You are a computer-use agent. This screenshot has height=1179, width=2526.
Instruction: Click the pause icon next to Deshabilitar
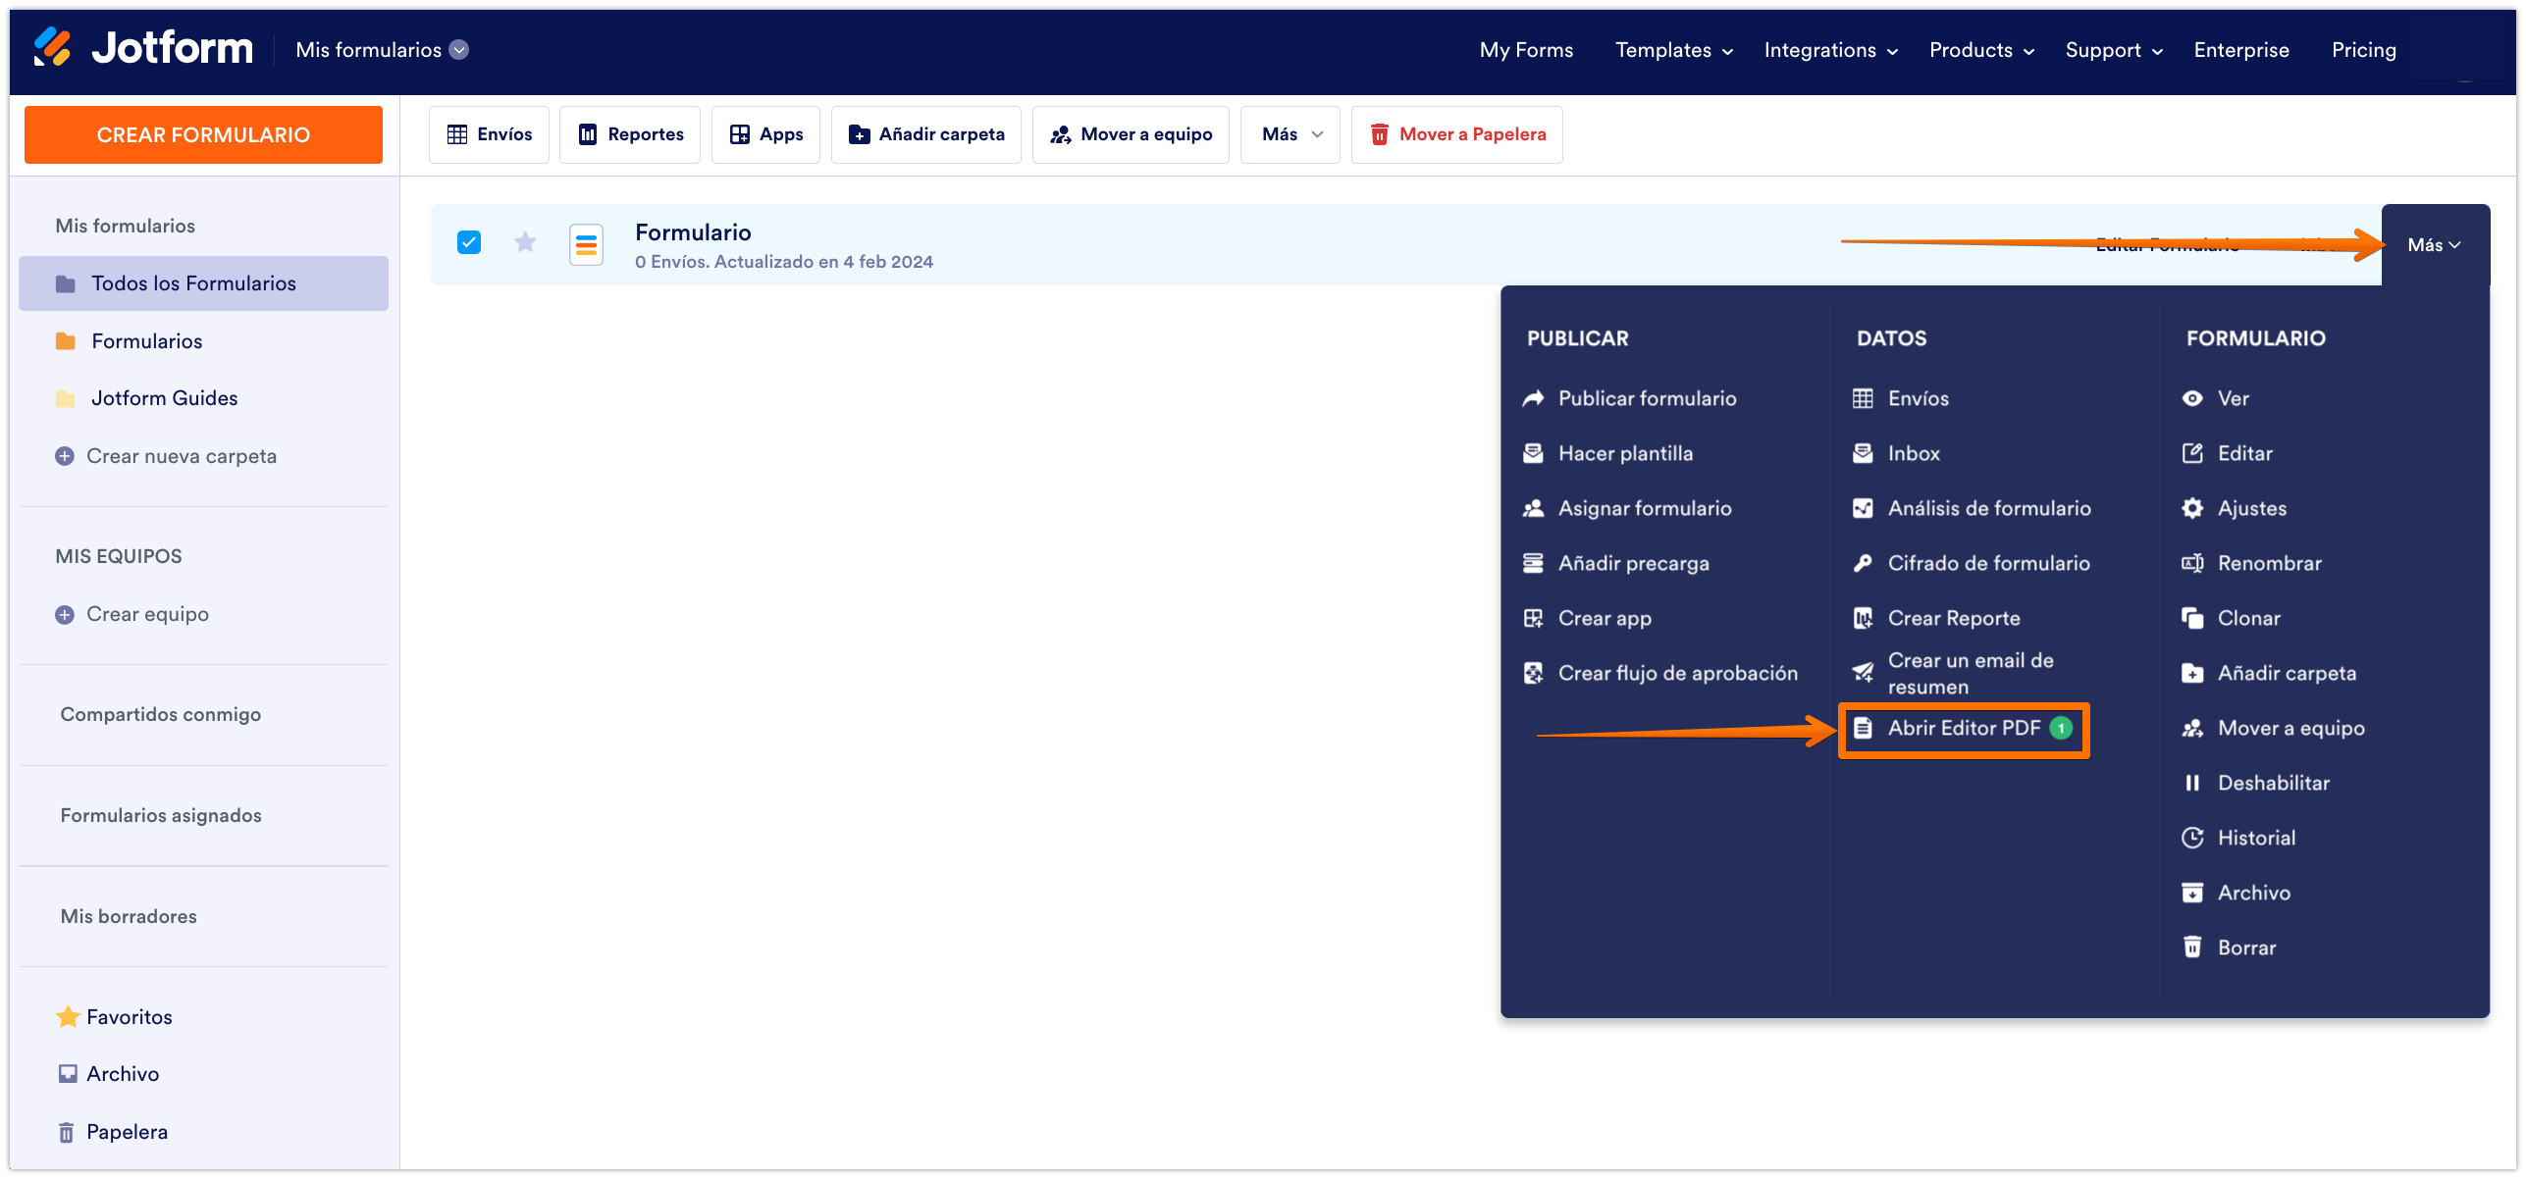[2191, 783]
